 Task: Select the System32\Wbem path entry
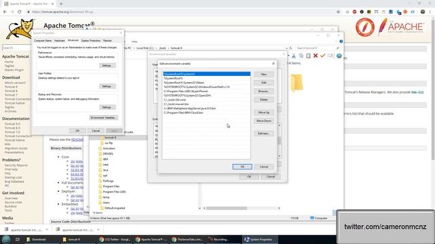(207, 83)
